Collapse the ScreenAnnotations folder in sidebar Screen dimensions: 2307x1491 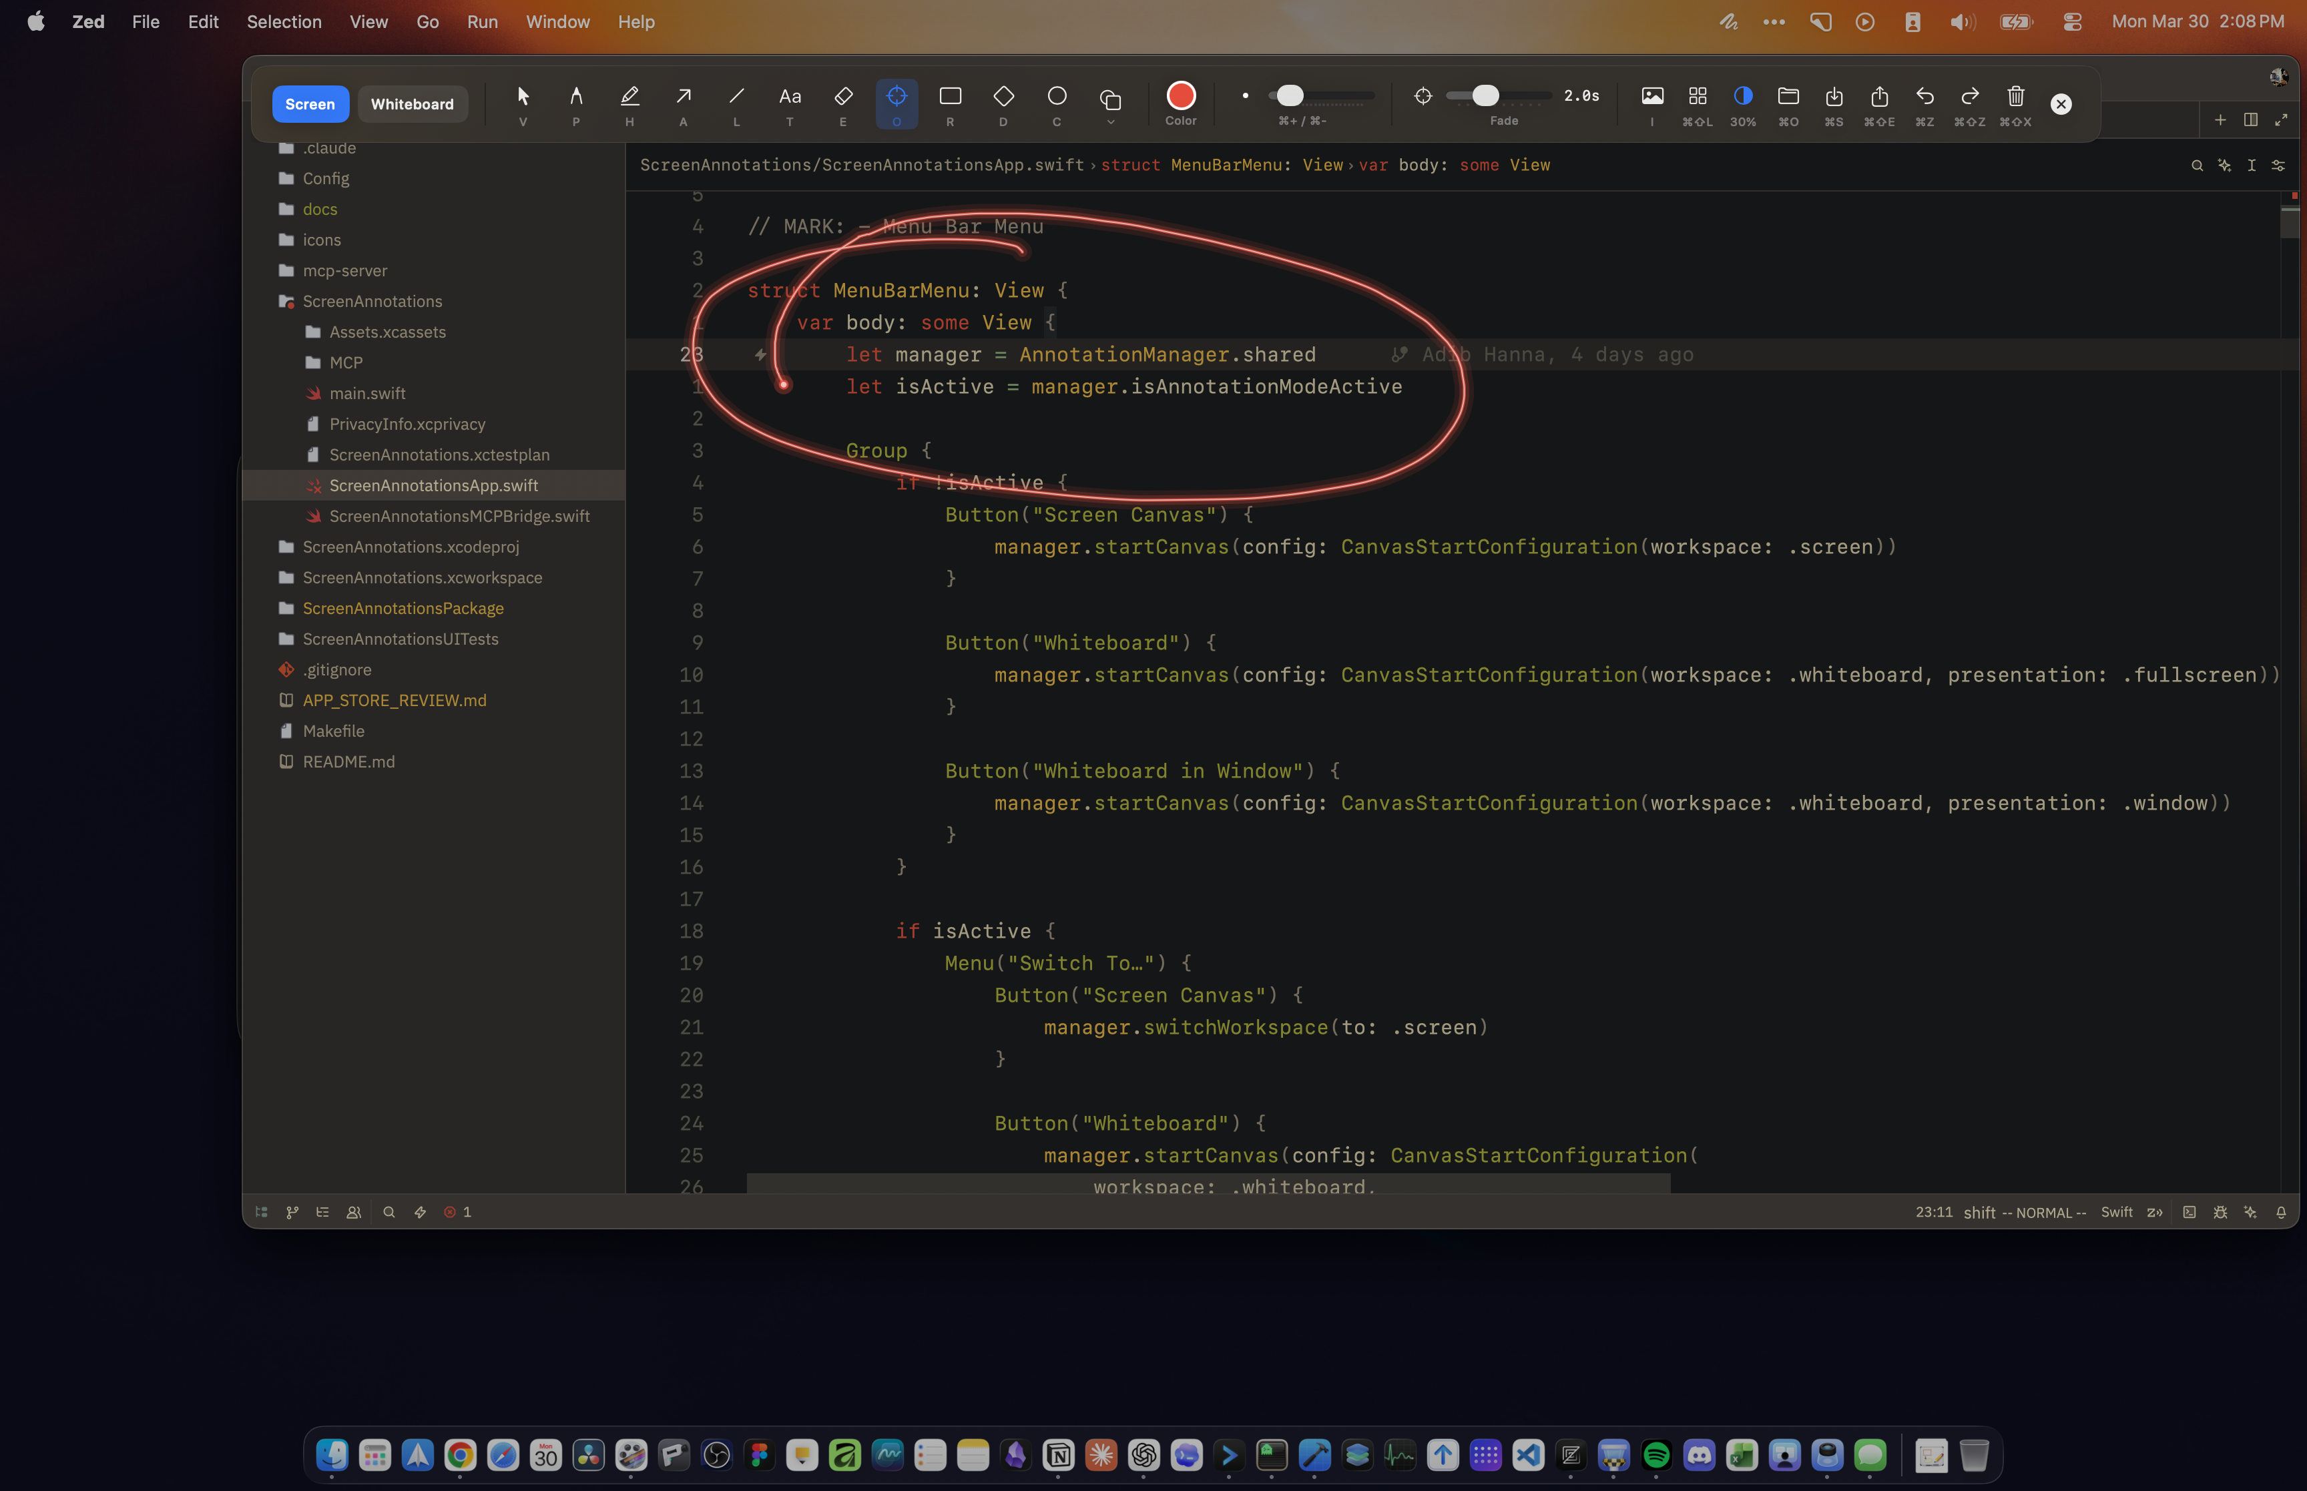click(372, 301)
